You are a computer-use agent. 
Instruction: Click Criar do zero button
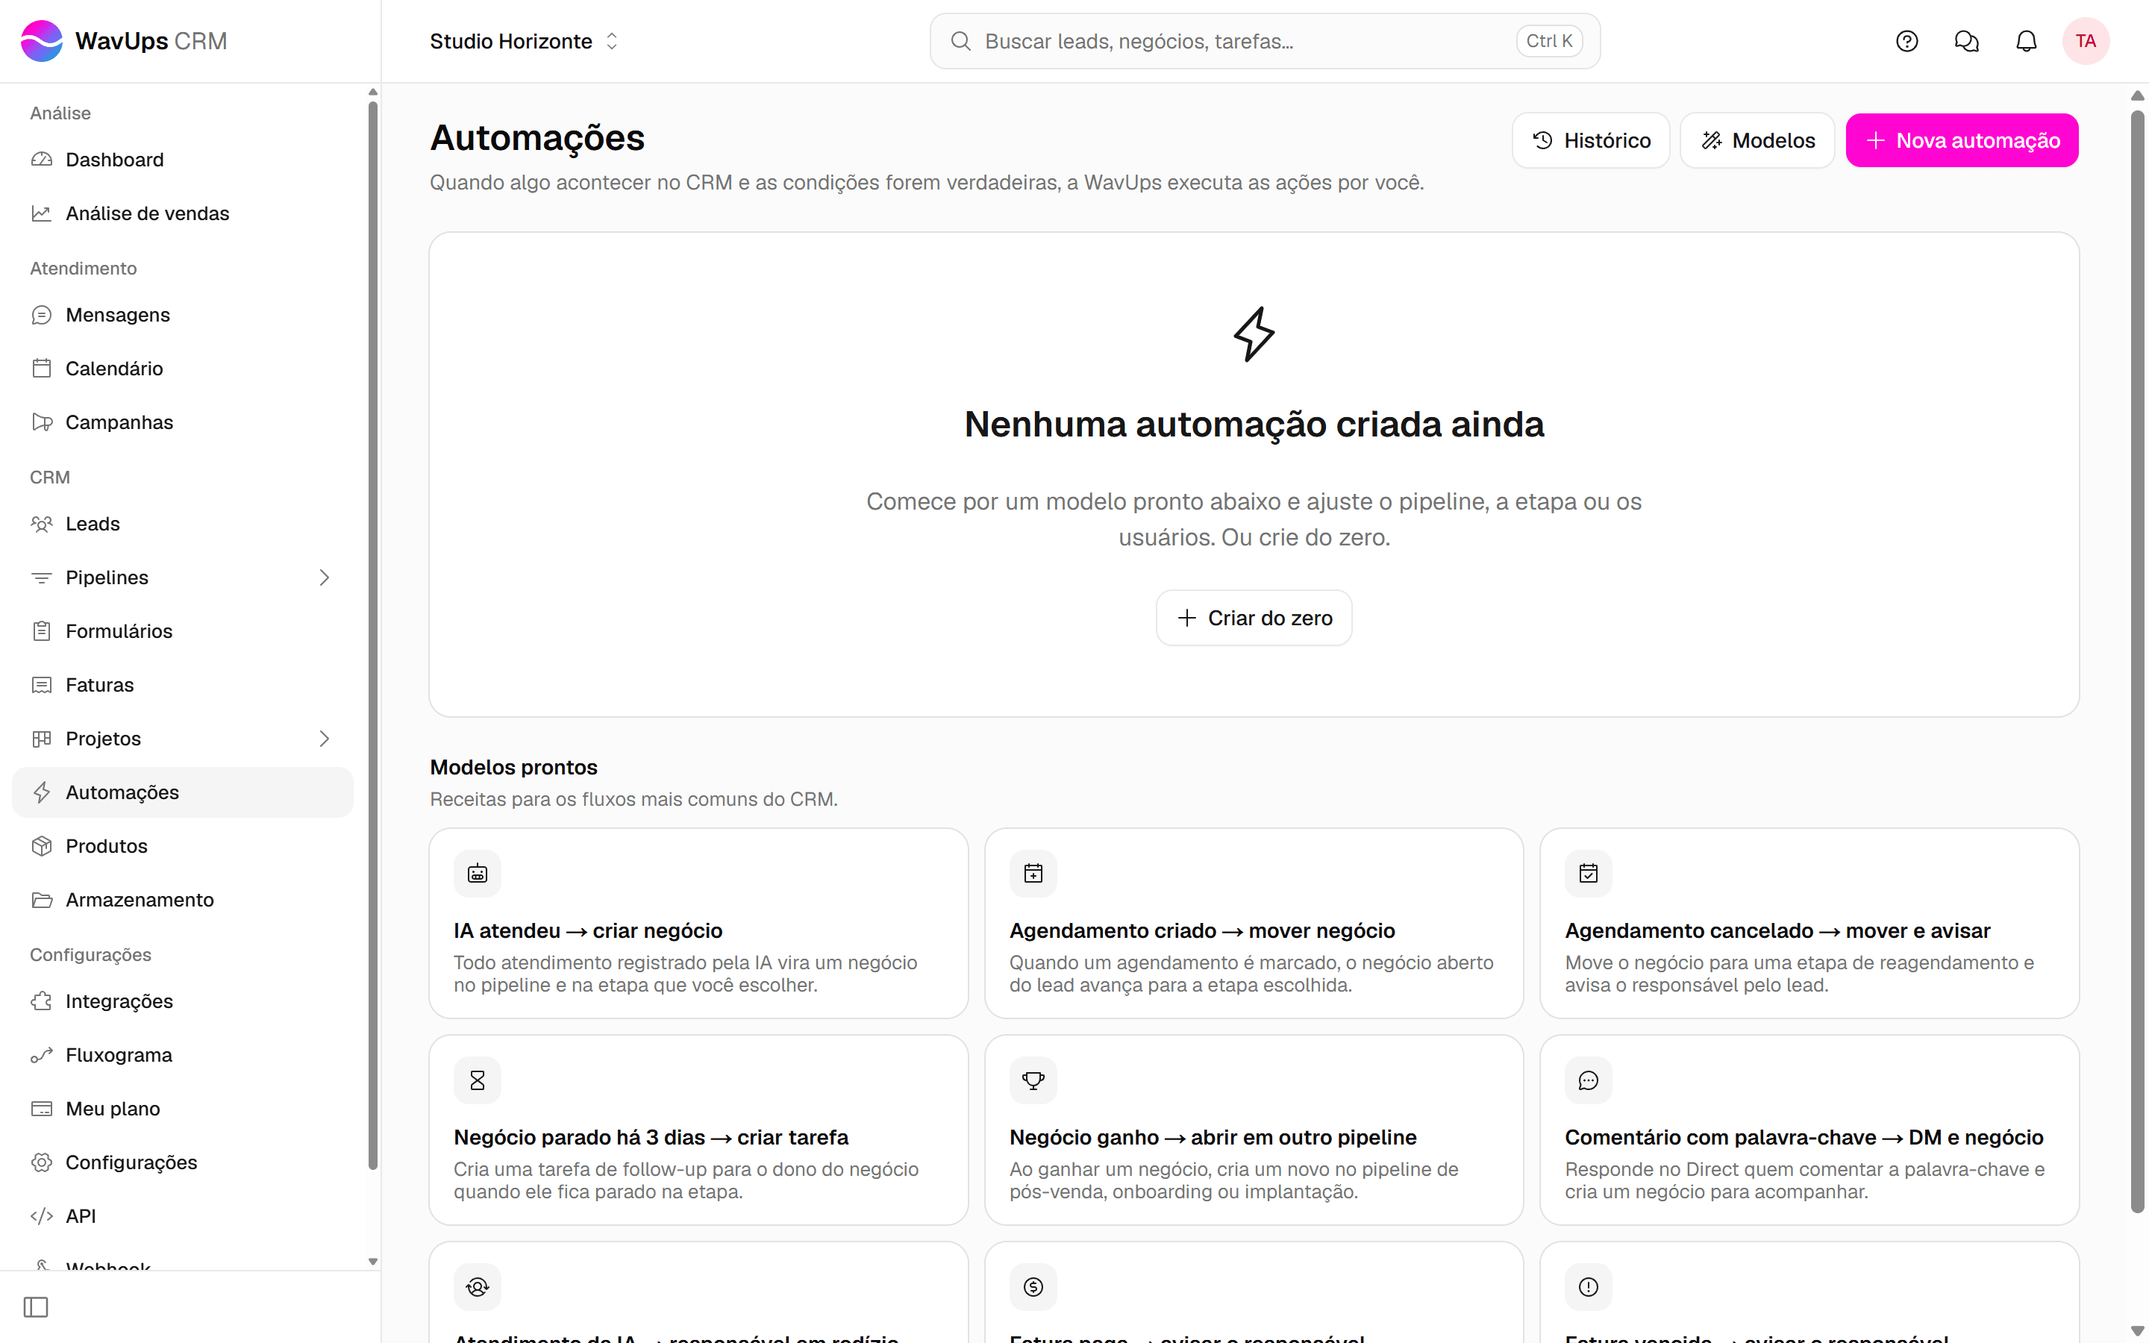[x=1254, y=619]
